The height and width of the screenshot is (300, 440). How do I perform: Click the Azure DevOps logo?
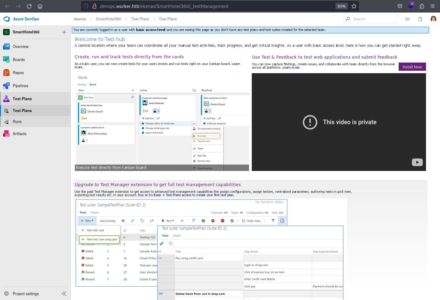coord(7,19)
